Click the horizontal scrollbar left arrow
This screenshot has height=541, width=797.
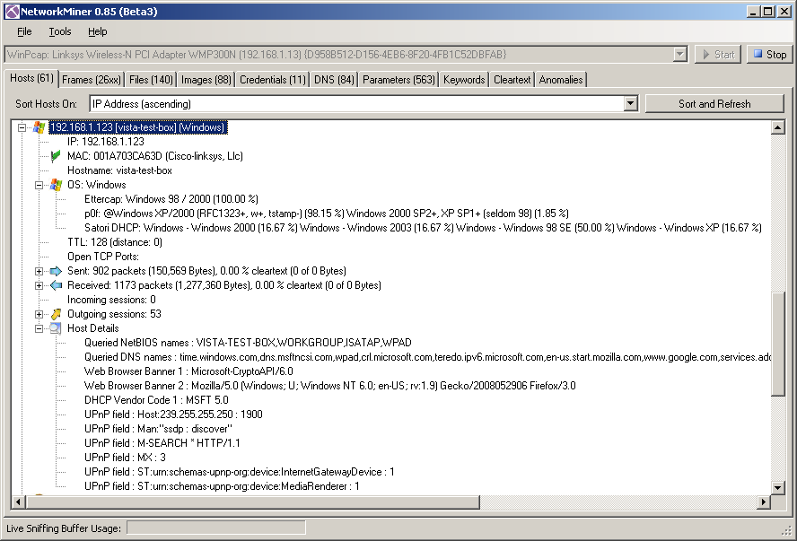(18, 502)
